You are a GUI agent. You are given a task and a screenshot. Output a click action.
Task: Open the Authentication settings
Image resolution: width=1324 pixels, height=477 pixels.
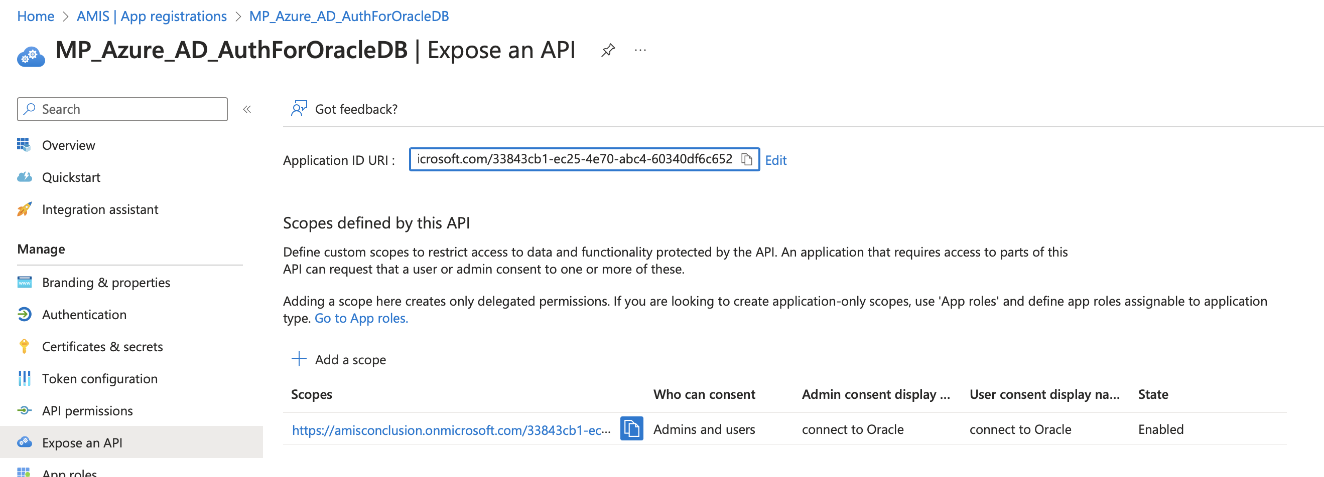coord(84,315)
